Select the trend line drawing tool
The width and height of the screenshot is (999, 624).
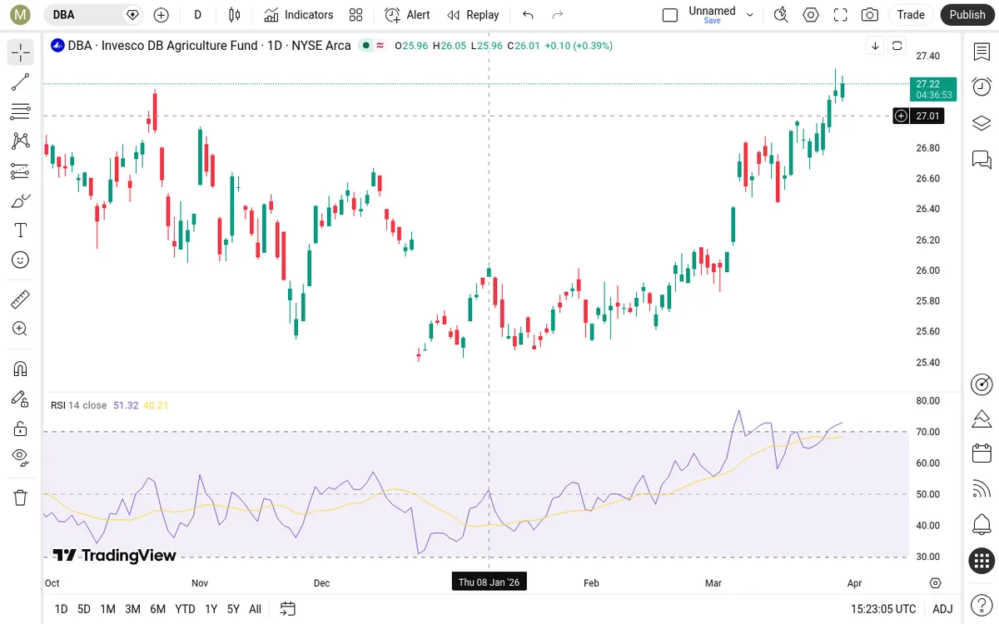[x=21, y=82]
